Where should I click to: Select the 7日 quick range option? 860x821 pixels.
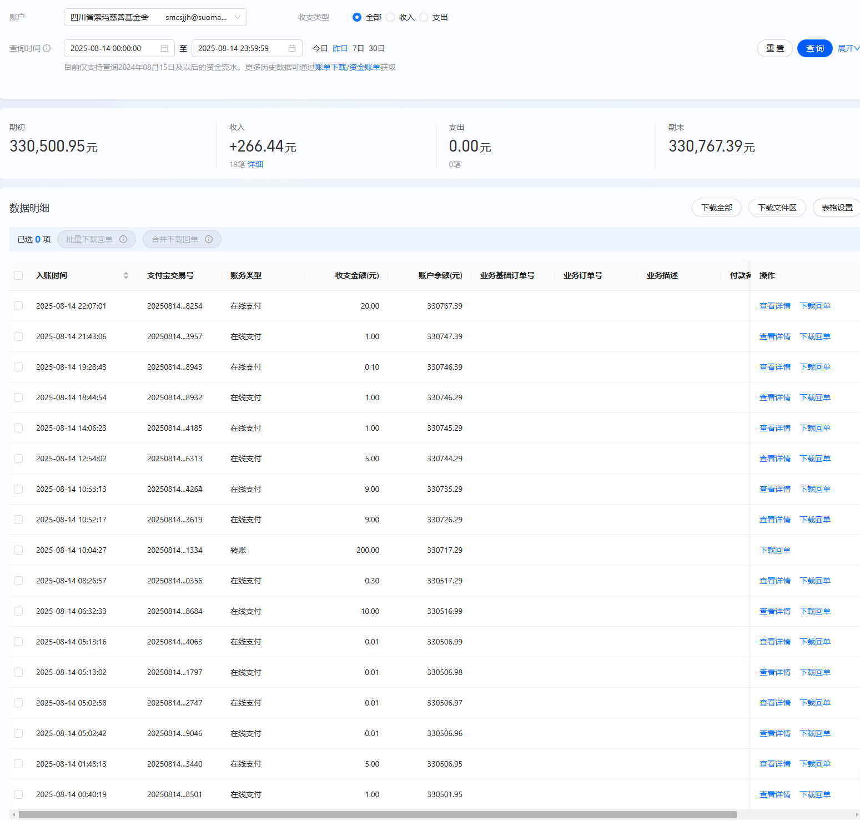358,48
